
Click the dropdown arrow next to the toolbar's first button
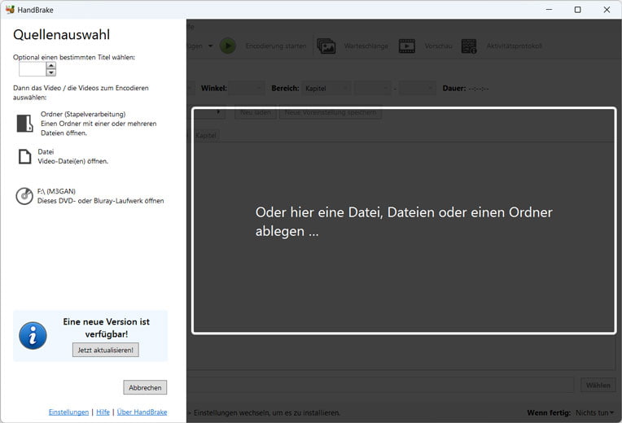click(211, 46)
